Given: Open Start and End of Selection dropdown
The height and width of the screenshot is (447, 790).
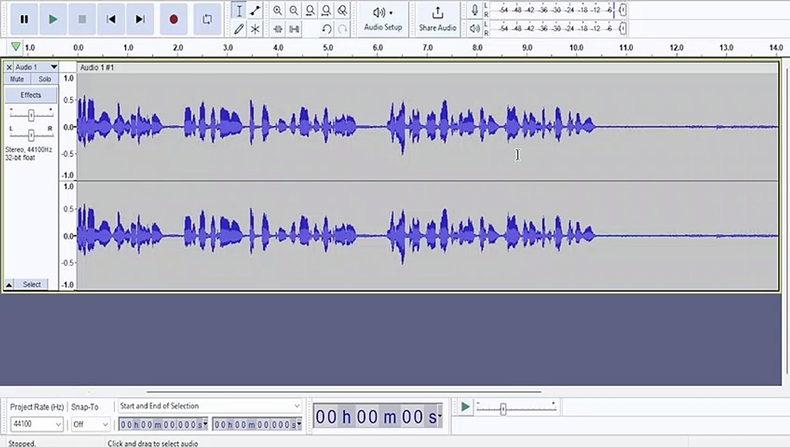Looking at the screenshot, I should click(x=210, y=406).
